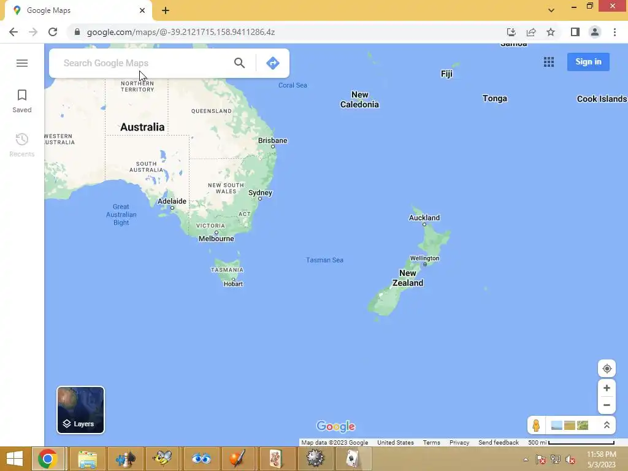The height and width of the screenshot is (471, 628).
Task: Open the taskbar clock and date
Action: (601, 459)
